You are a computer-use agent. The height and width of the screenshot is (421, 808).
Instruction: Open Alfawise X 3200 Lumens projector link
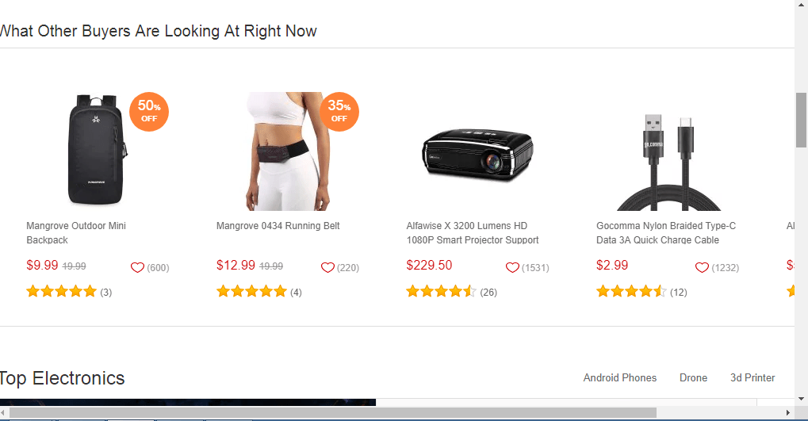point(473,233)
